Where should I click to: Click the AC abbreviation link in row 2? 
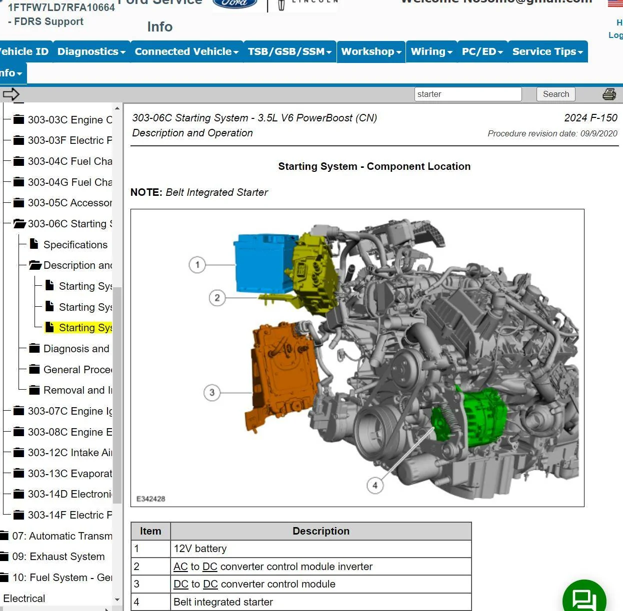coord(180,567)
